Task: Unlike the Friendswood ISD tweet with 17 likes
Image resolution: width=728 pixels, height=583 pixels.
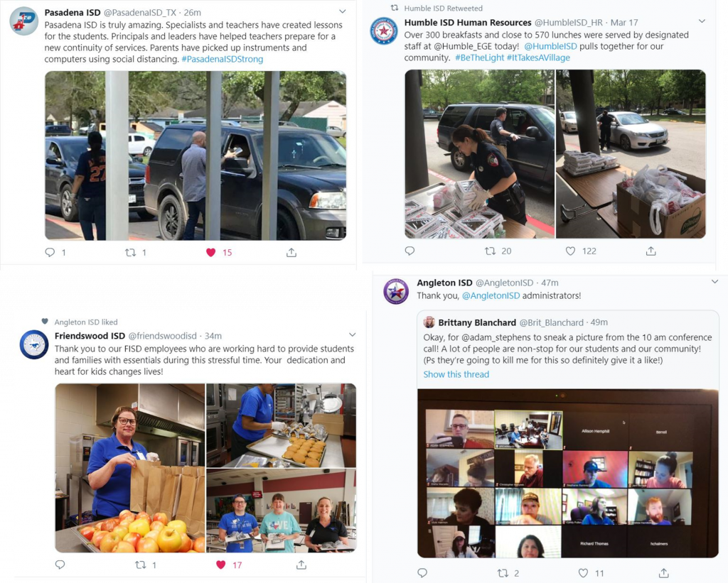Action: tap(221, 565)
